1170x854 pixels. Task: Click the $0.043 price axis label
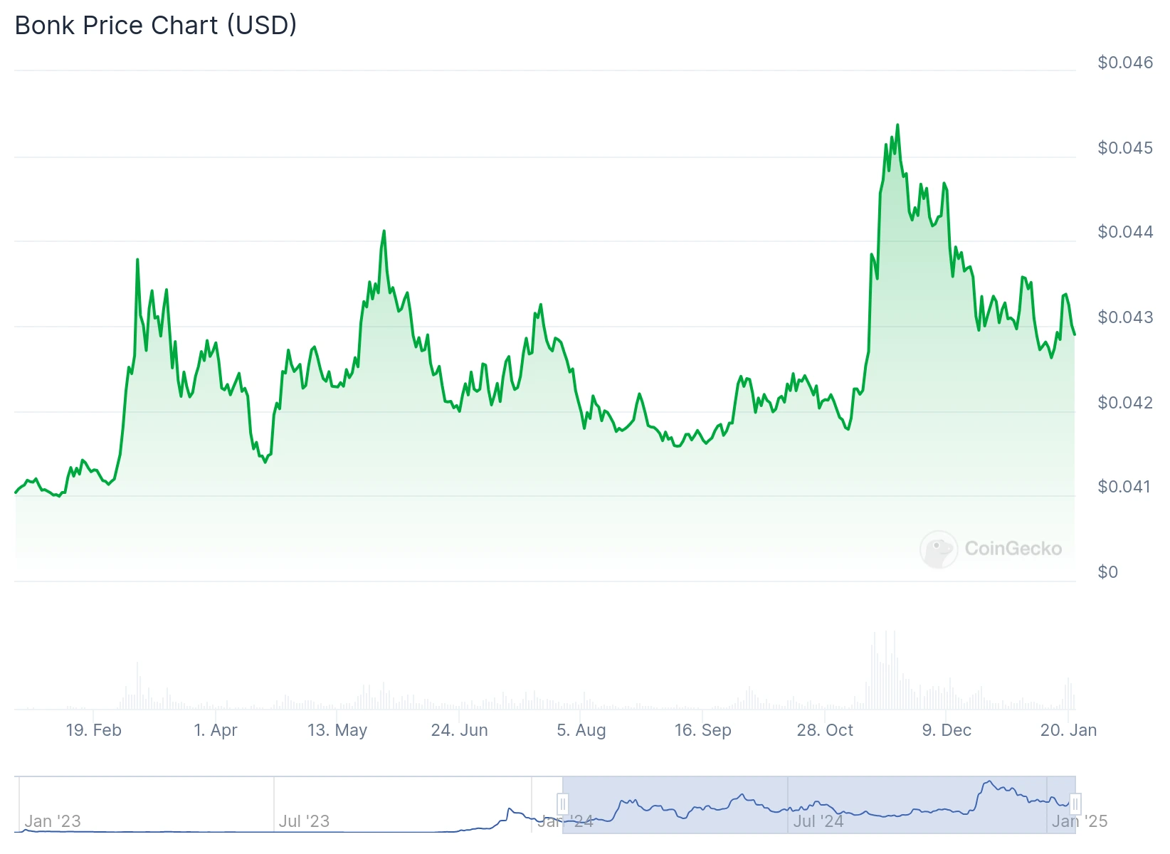coord(1125,317)
